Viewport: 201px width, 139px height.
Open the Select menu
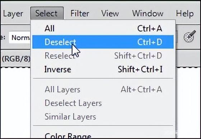pyautogui.click(x=47, y=13)
